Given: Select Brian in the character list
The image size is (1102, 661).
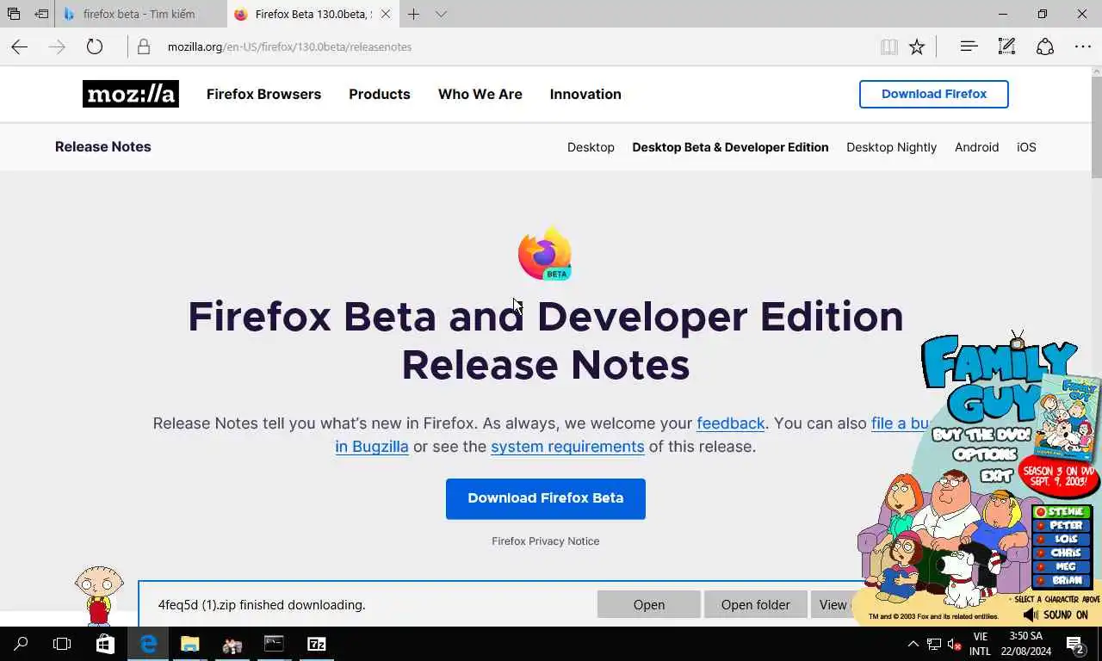Looking at the screenshot, I should pos(1062,580).
